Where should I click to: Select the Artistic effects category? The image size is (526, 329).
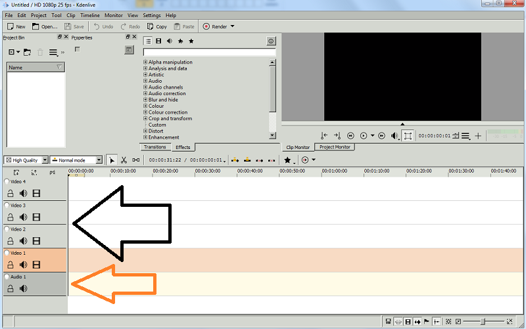[156, 75]
